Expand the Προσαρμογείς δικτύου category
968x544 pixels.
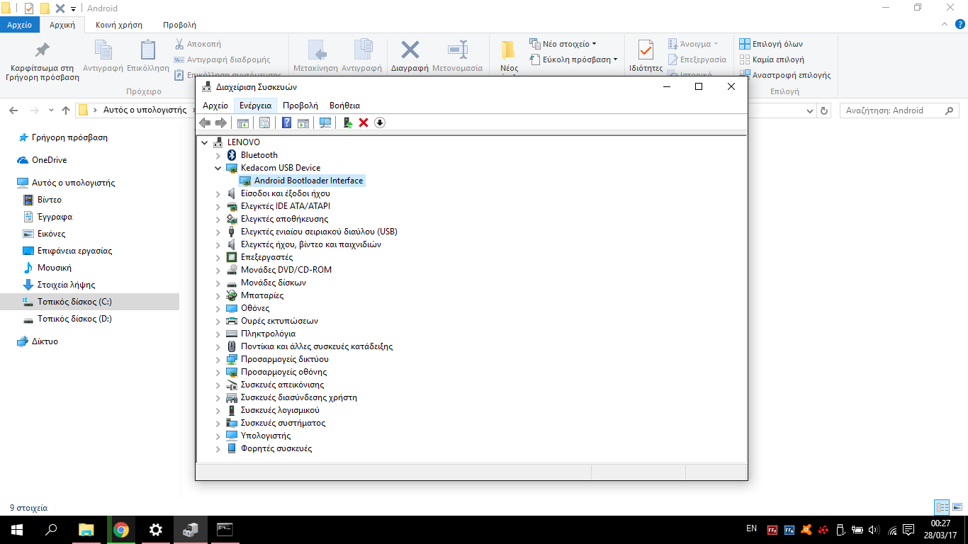click(218, 359)
